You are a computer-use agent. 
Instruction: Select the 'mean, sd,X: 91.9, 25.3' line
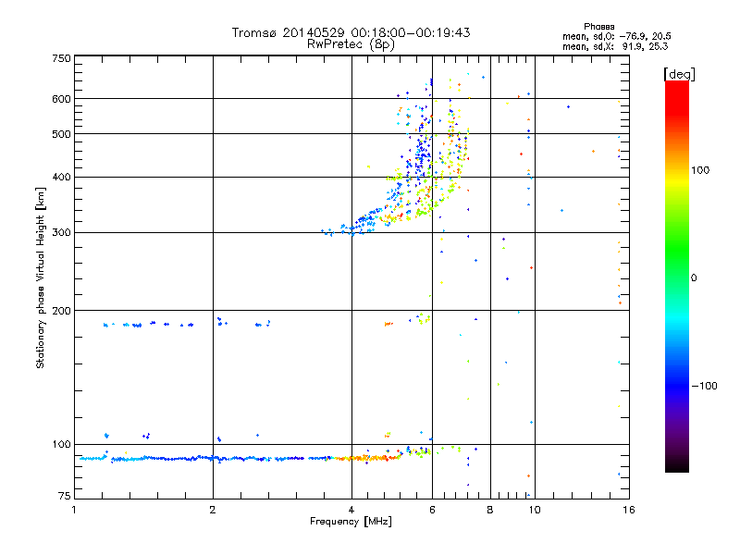click(615, 47)
